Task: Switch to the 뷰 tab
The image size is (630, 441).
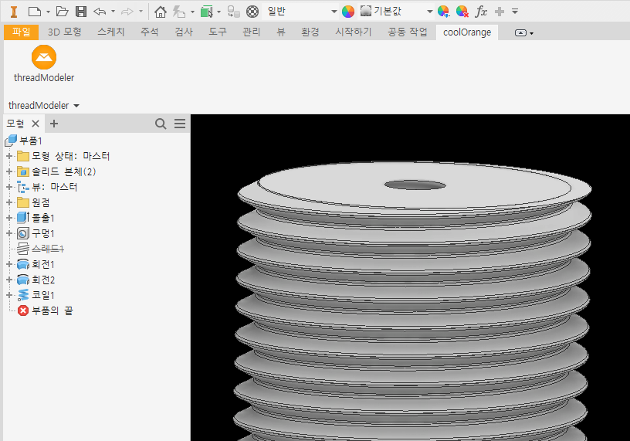Action: tap(281, 32)
